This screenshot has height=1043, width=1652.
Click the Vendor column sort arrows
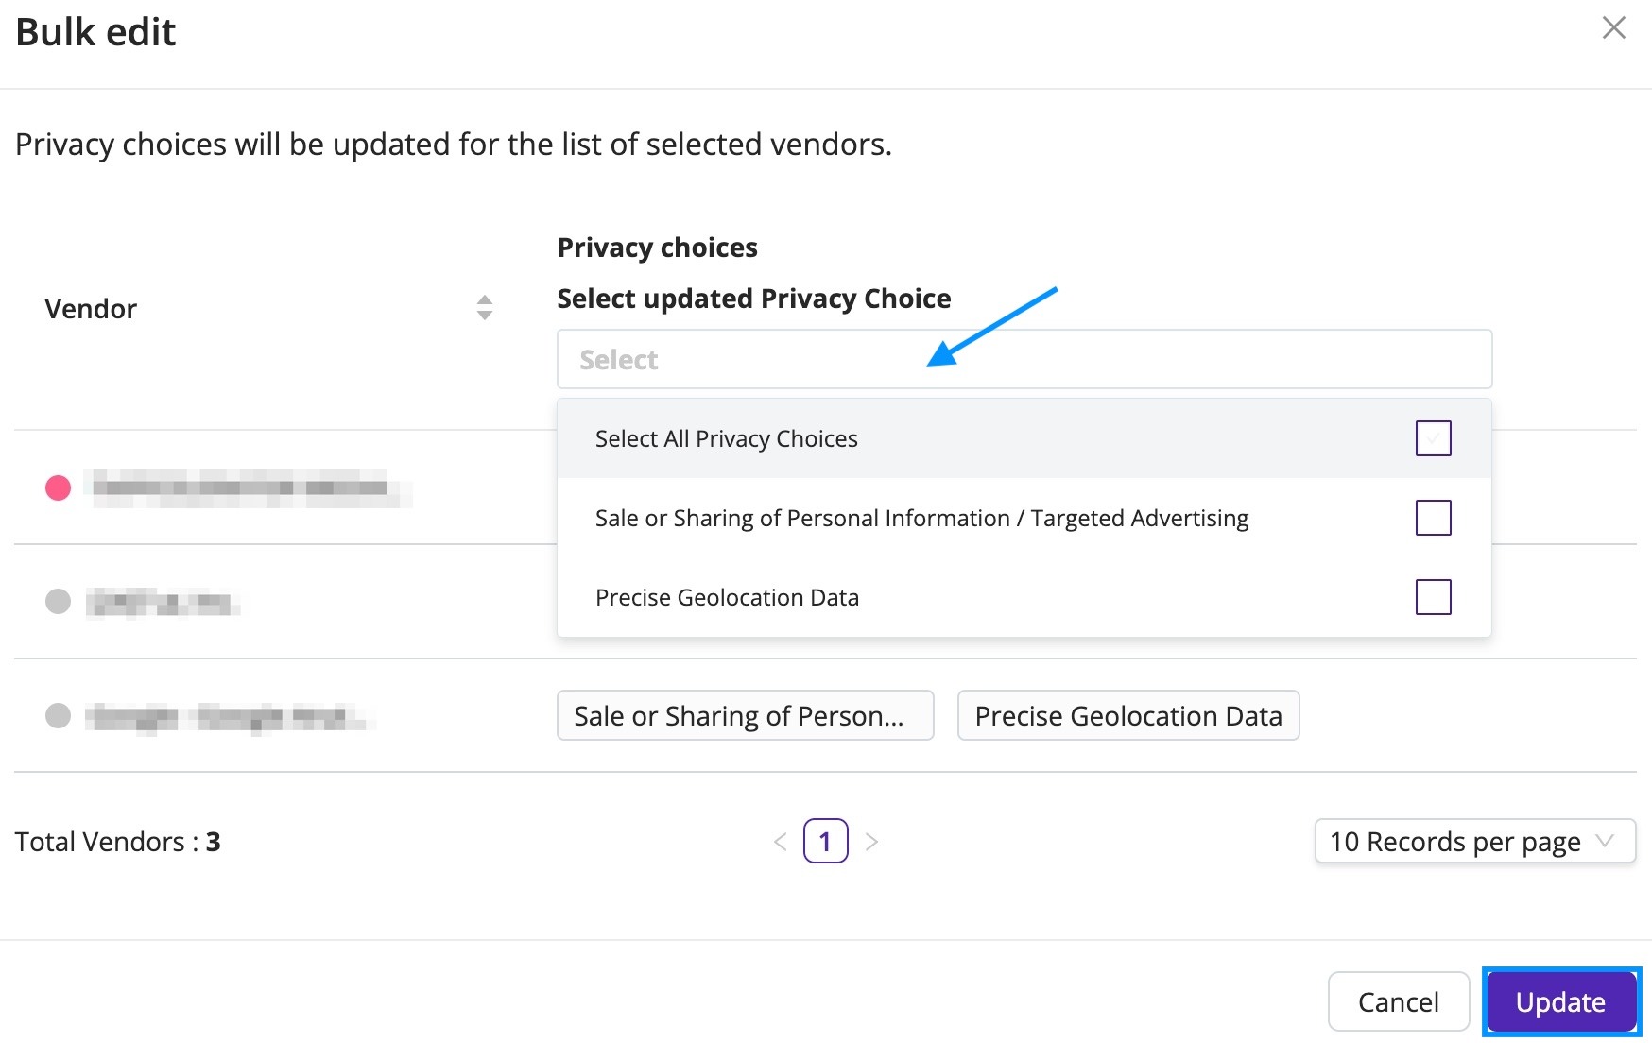tap(483, 307)
